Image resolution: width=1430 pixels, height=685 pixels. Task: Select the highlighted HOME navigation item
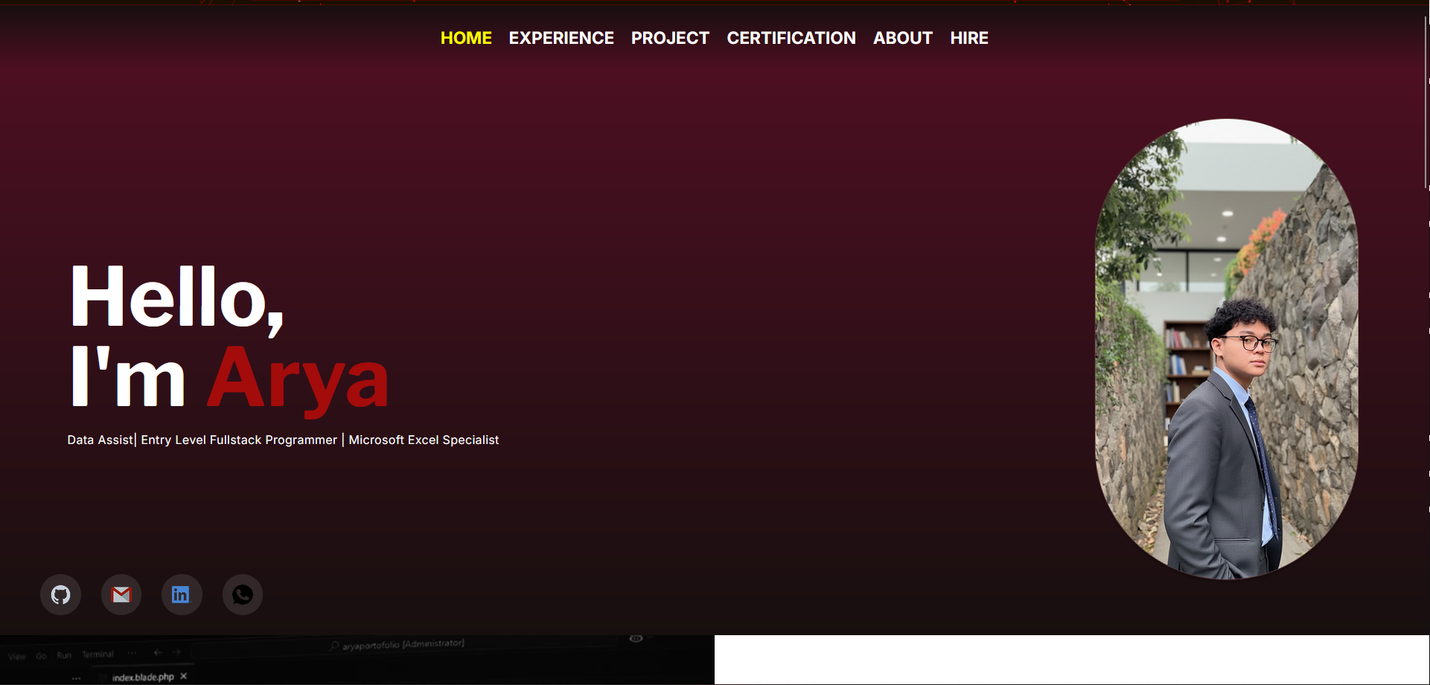[x=466, y=38]
